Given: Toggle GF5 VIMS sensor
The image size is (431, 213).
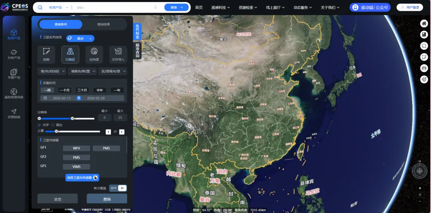Looking at the screenshot, I should coord(76,167).
